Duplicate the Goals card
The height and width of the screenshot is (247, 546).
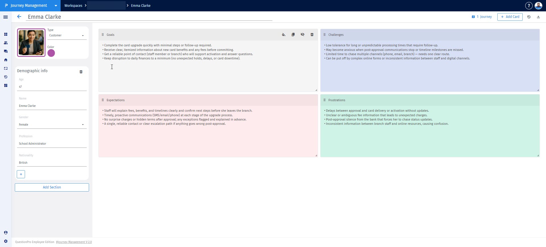[x=293, y=35]
